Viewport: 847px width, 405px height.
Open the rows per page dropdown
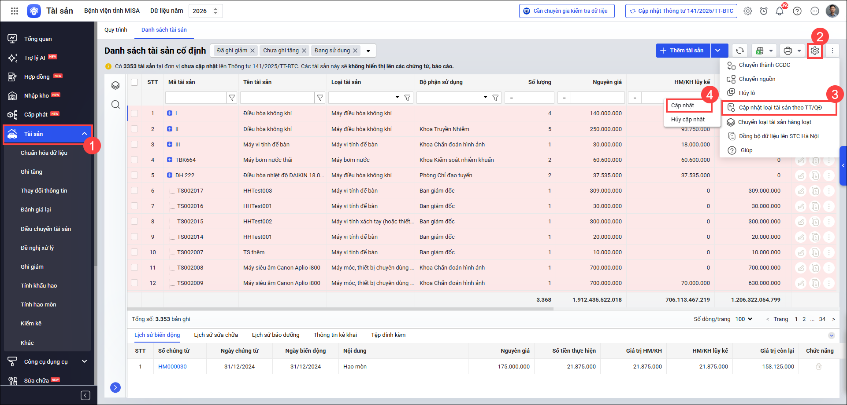[x=744, y=319]
